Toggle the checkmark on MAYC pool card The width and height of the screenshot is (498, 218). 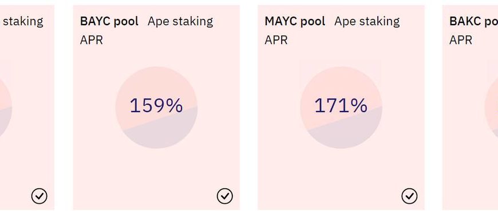click(x=409, y=196)
